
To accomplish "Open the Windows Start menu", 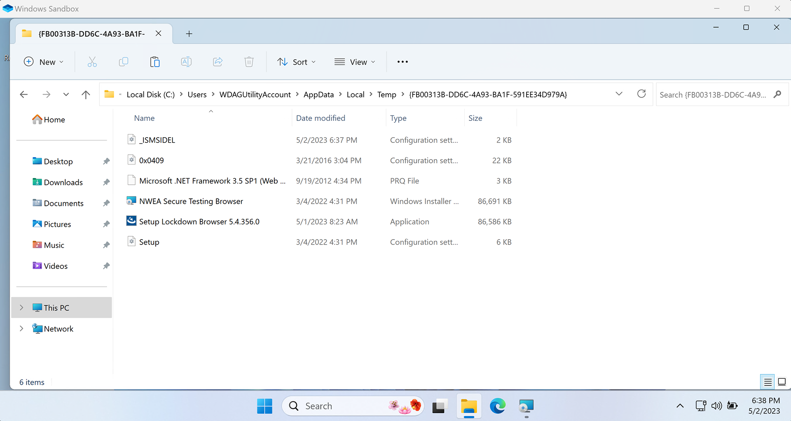I will coord(264,406).
